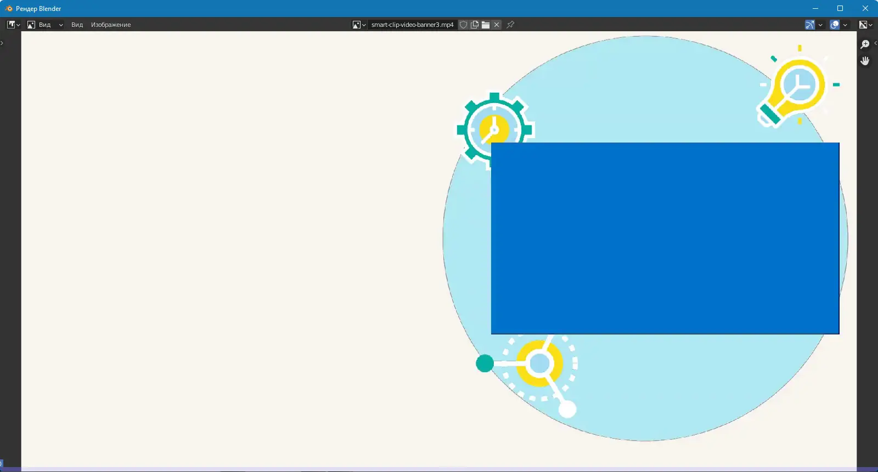This screenshot has height=472, width=878.
Task: Click the zoom magnifier gizmo
Action: 865,44
